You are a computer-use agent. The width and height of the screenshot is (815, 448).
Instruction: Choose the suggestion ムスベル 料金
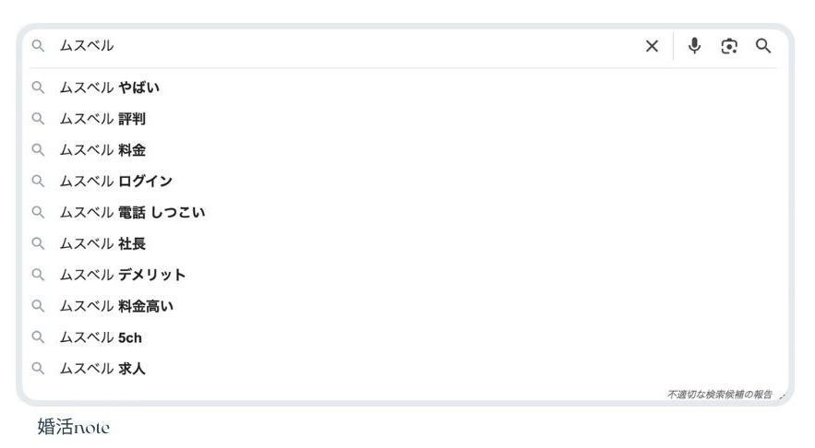coord(405,149)
